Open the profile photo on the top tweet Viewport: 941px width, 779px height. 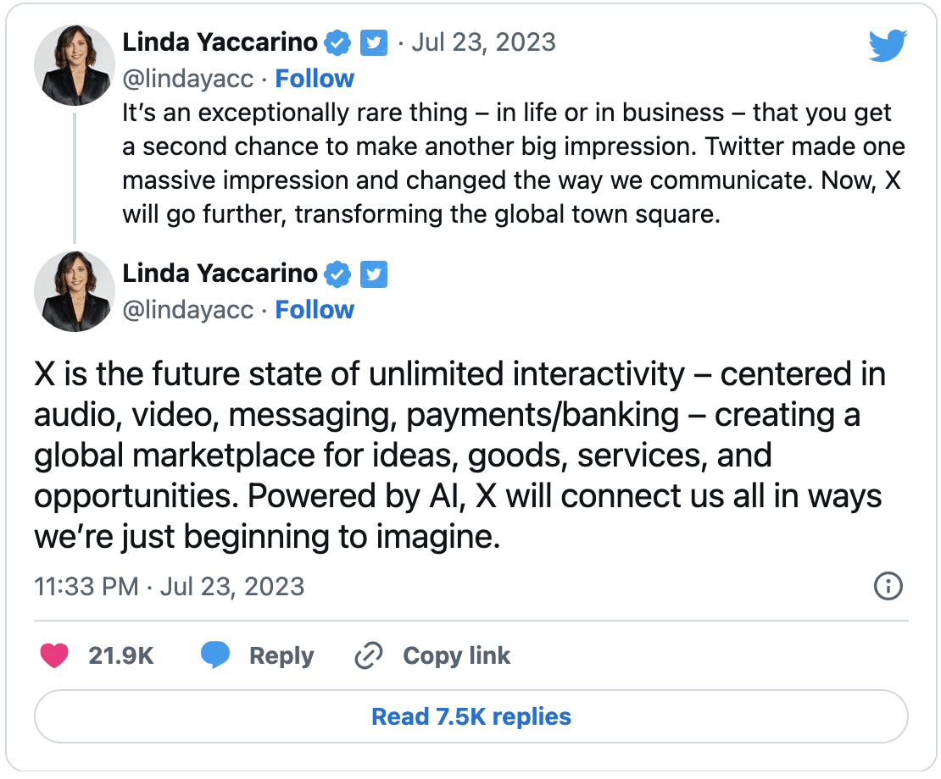[x=74, y=65]
